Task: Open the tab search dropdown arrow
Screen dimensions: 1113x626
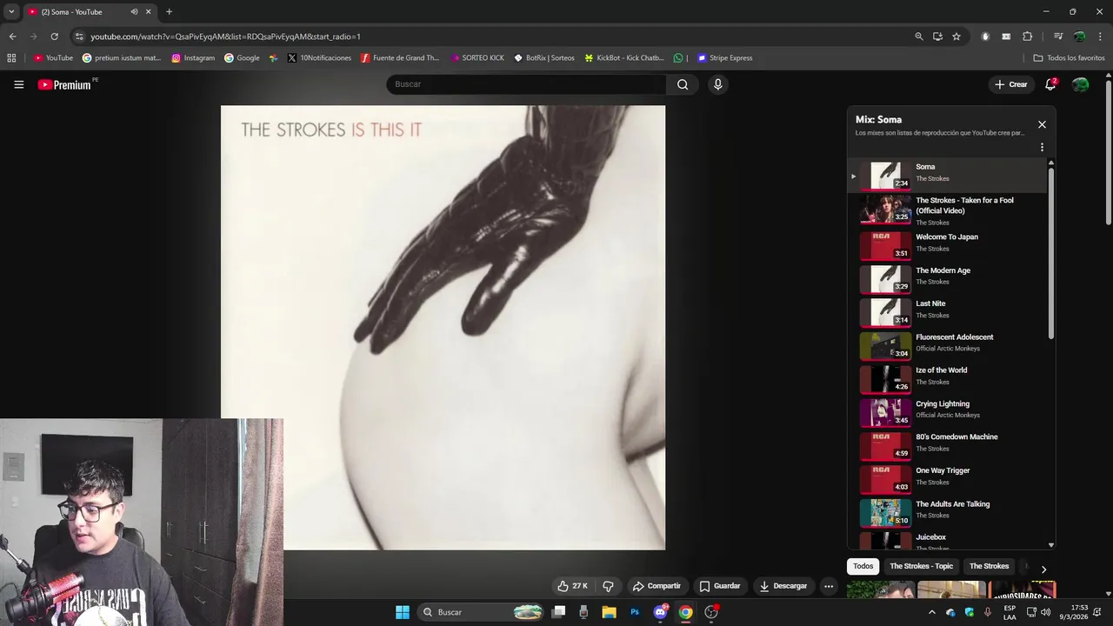Action: pos(11,12)
